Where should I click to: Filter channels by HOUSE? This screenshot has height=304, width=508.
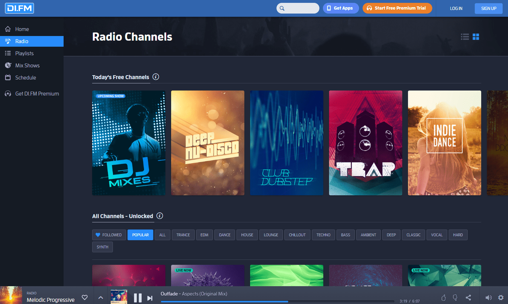247,235
